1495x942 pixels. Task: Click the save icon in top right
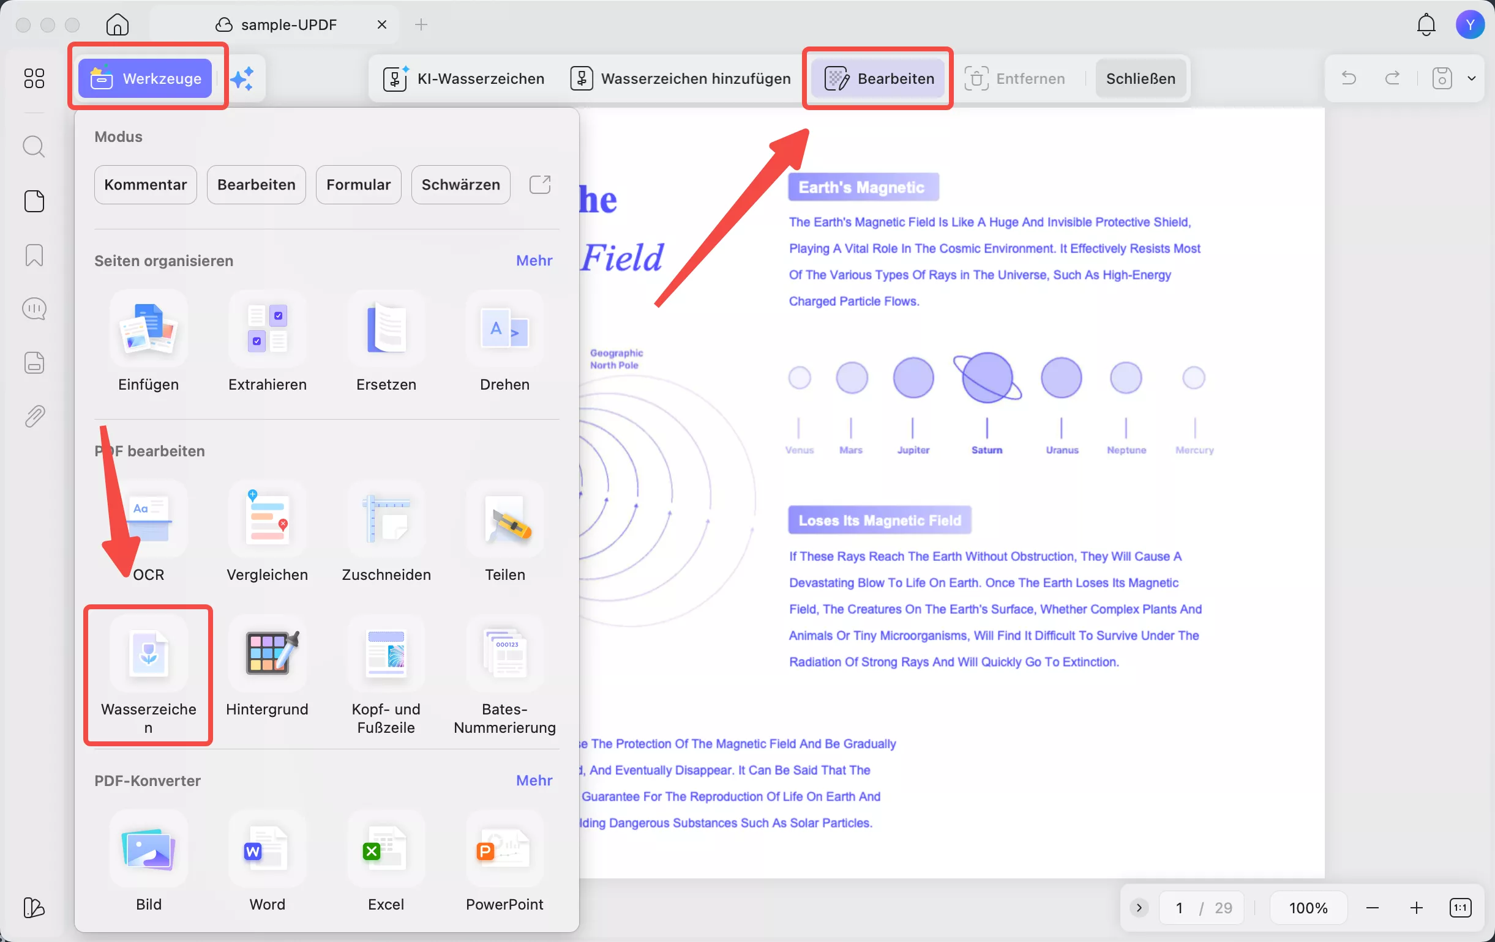coord(1442,78)
